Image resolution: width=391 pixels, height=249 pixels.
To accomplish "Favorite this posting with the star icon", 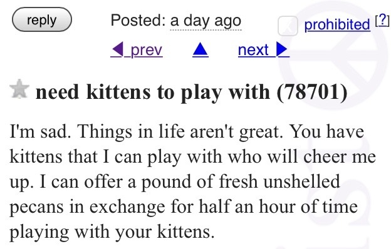I will point(19,89).
